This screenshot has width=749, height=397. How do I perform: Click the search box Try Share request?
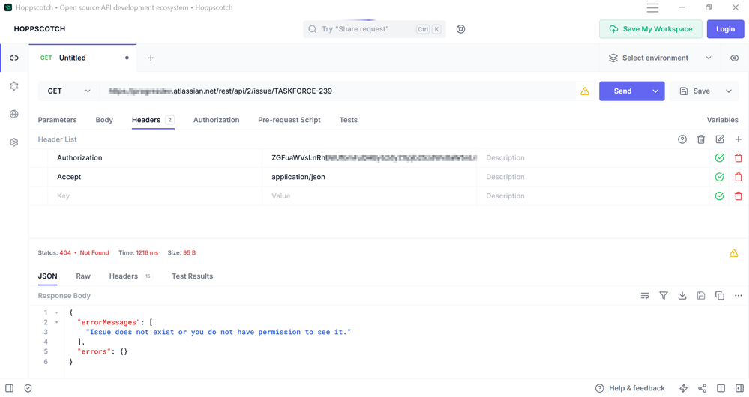tap(374, 29)
